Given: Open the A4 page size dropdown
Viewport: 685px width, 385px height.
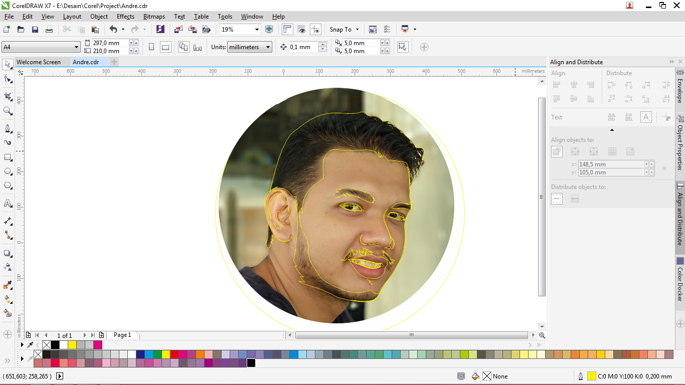Looking at the screenshot, I should pos(77,47).
